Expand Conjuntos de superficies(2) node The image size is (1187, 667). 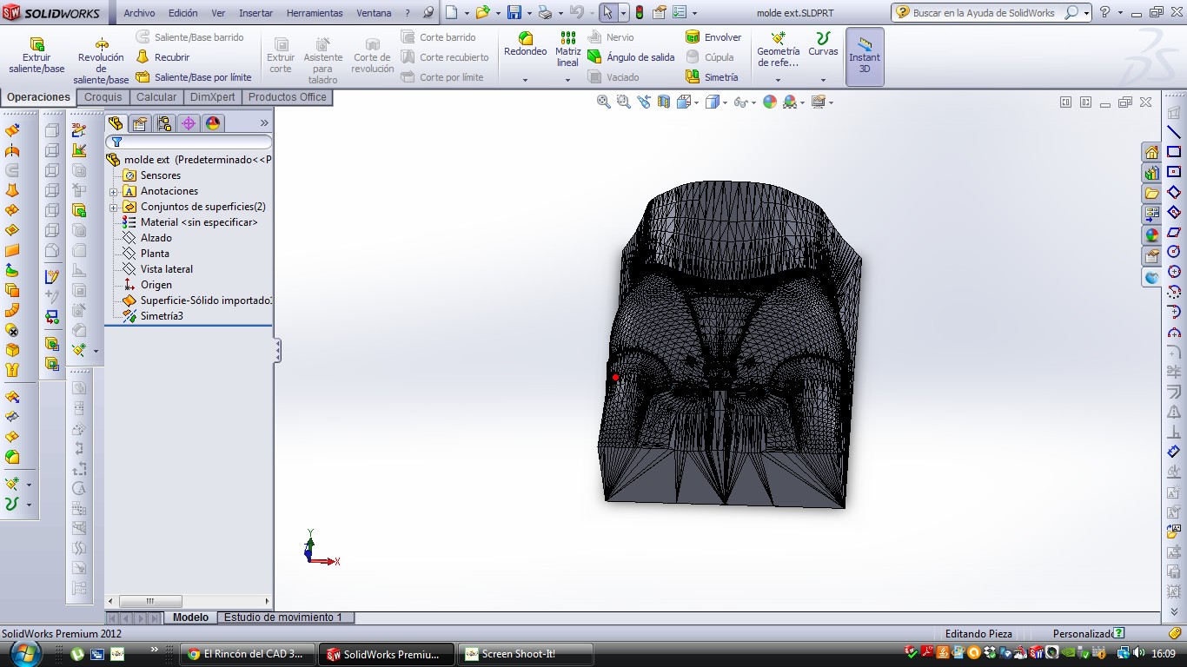[113, 208]
